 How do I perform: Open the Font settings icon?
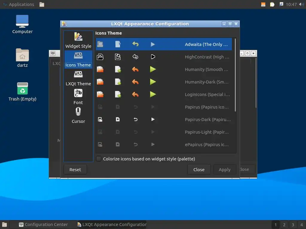click(78, 93)
